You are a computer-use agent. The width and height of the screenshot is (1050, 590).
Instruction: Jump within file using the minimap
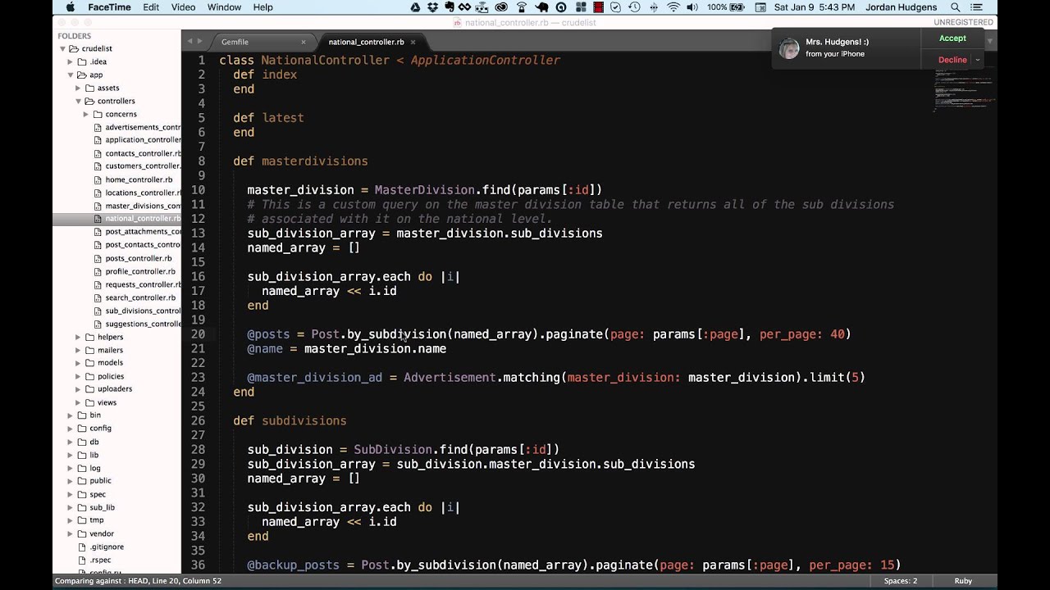click(965, 88)
